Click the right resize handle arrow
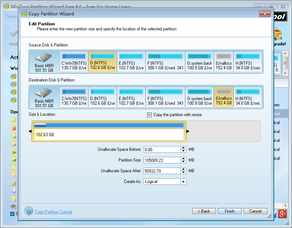The width and height of the screenshot is (292, 228). pyautogui.click(x=188, y=131)
